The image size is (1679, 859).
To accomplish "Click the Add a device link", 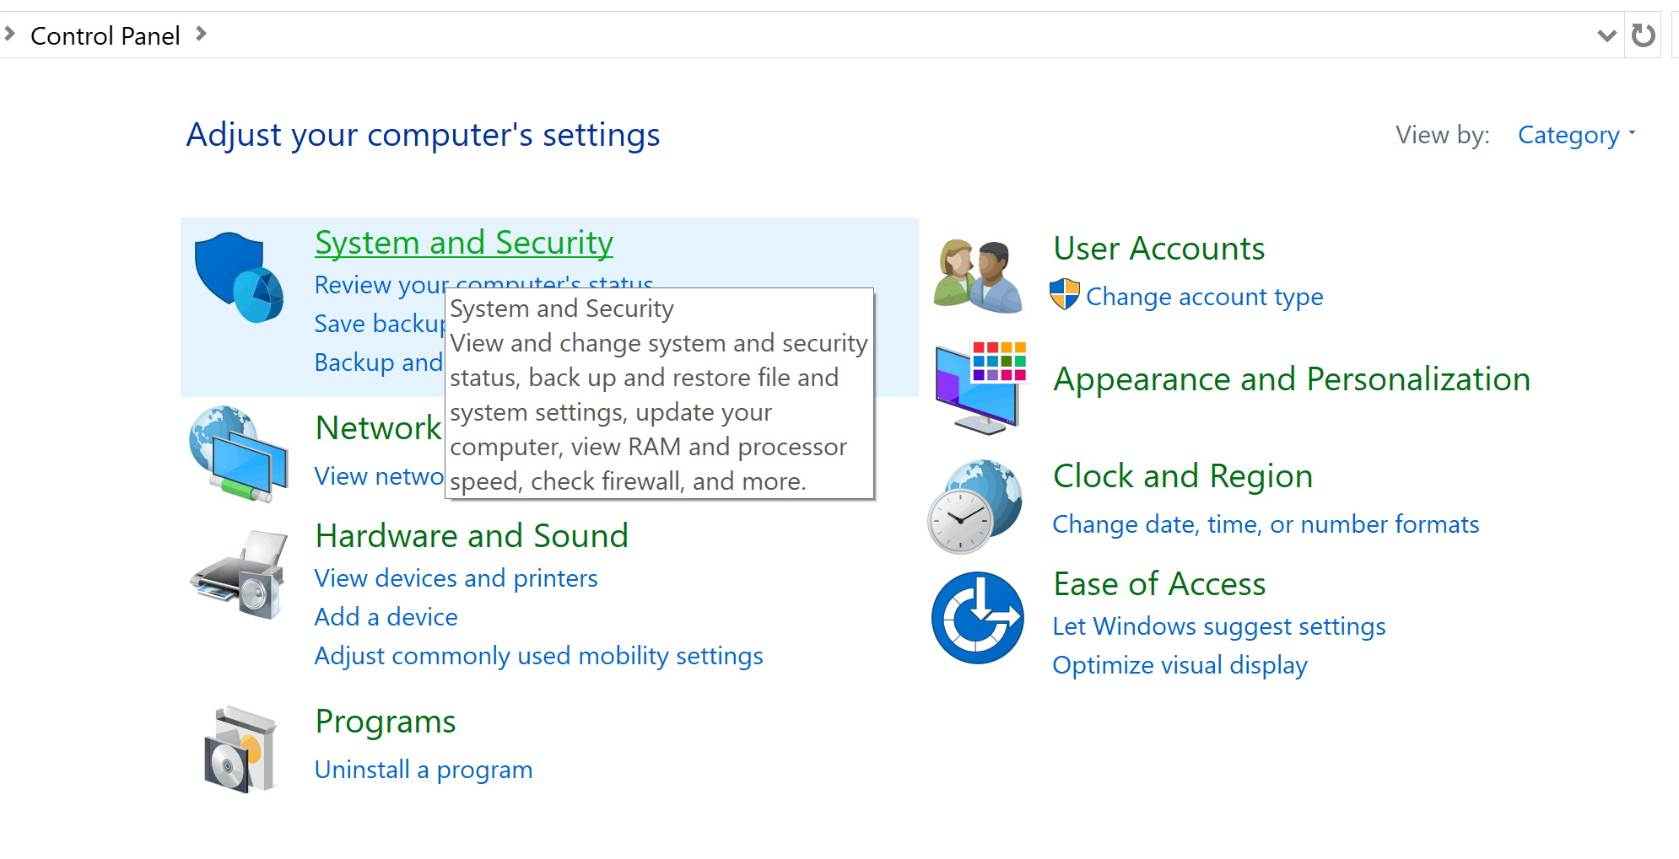I will pos(386,617).
